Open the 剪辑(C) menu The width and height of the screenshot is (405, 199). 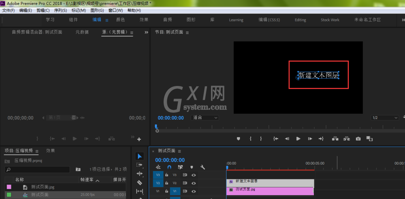coord(43,10)
